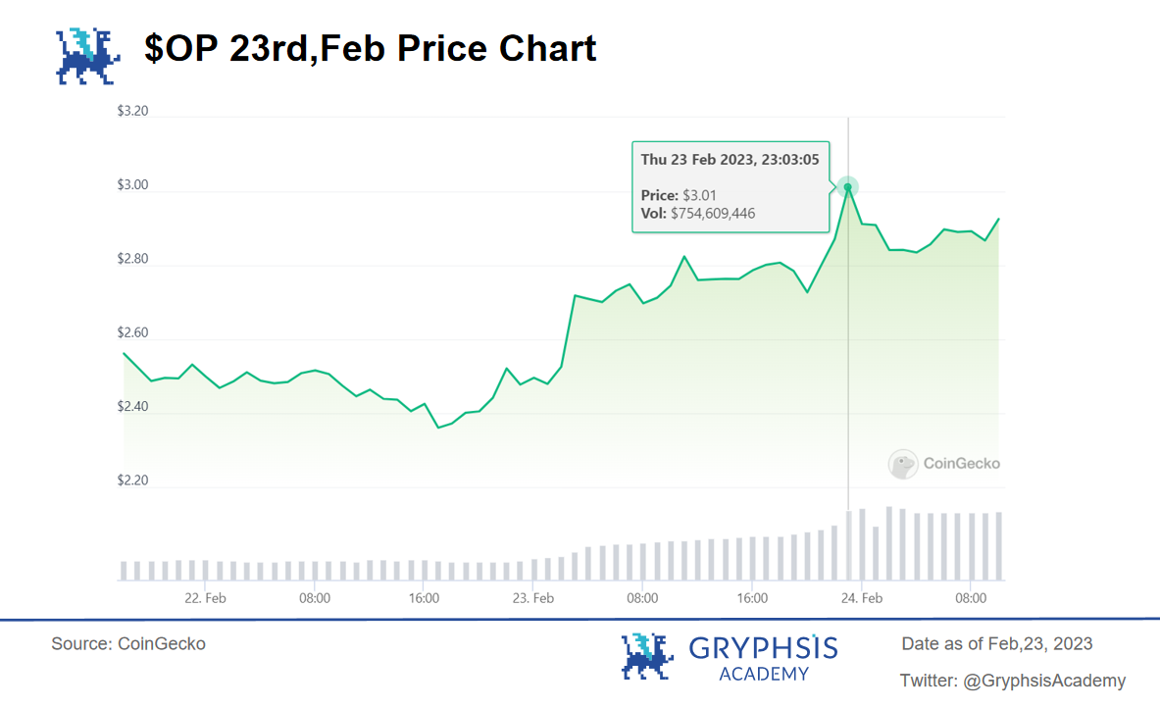Image resolution: width=1160 pixels, height=708 pixels.
Task: Click the CoinGecko watermark text
Action: [x=962, y=464]
